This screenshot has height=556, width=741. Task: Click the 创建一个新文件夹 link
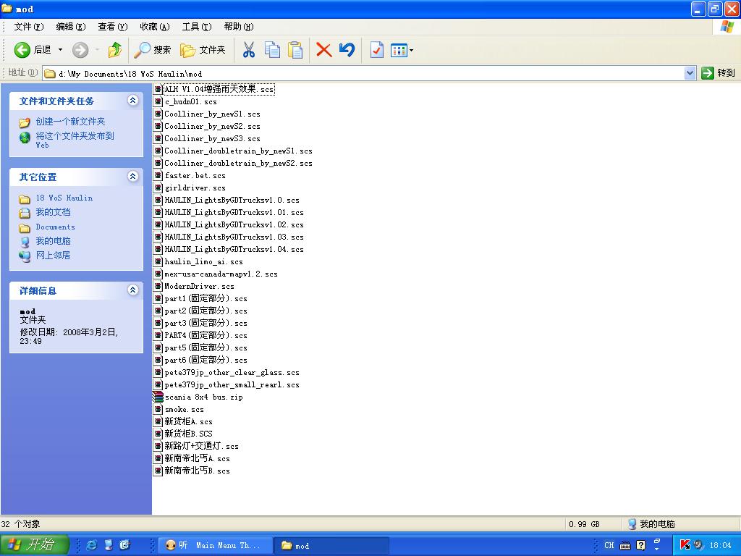[70, 122]
